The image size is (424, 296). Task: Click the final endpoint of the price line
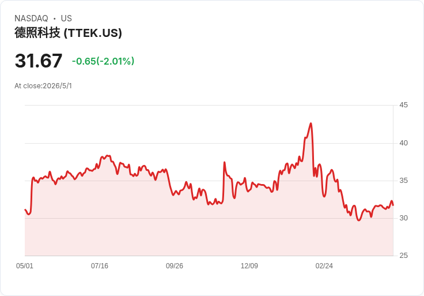tap(393, 205)
